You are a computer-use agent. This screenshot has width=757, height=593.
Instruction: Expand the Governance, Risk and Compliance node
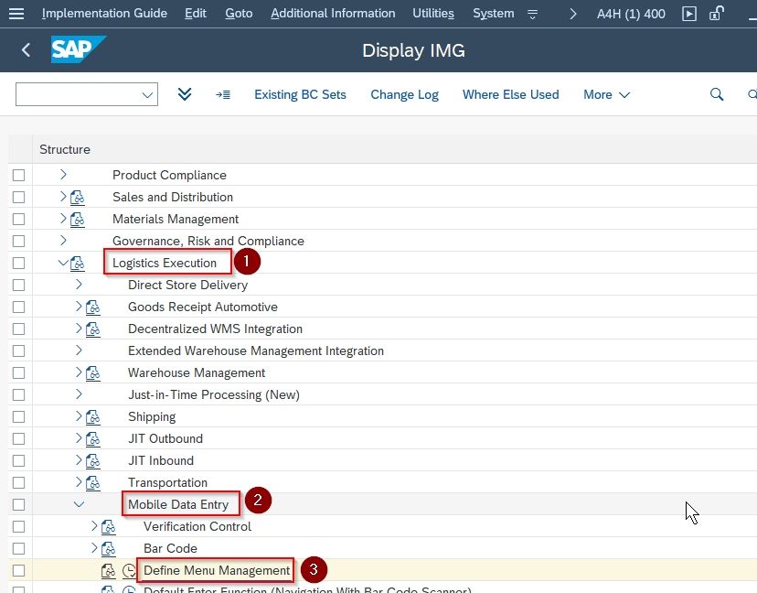point(63,240)
